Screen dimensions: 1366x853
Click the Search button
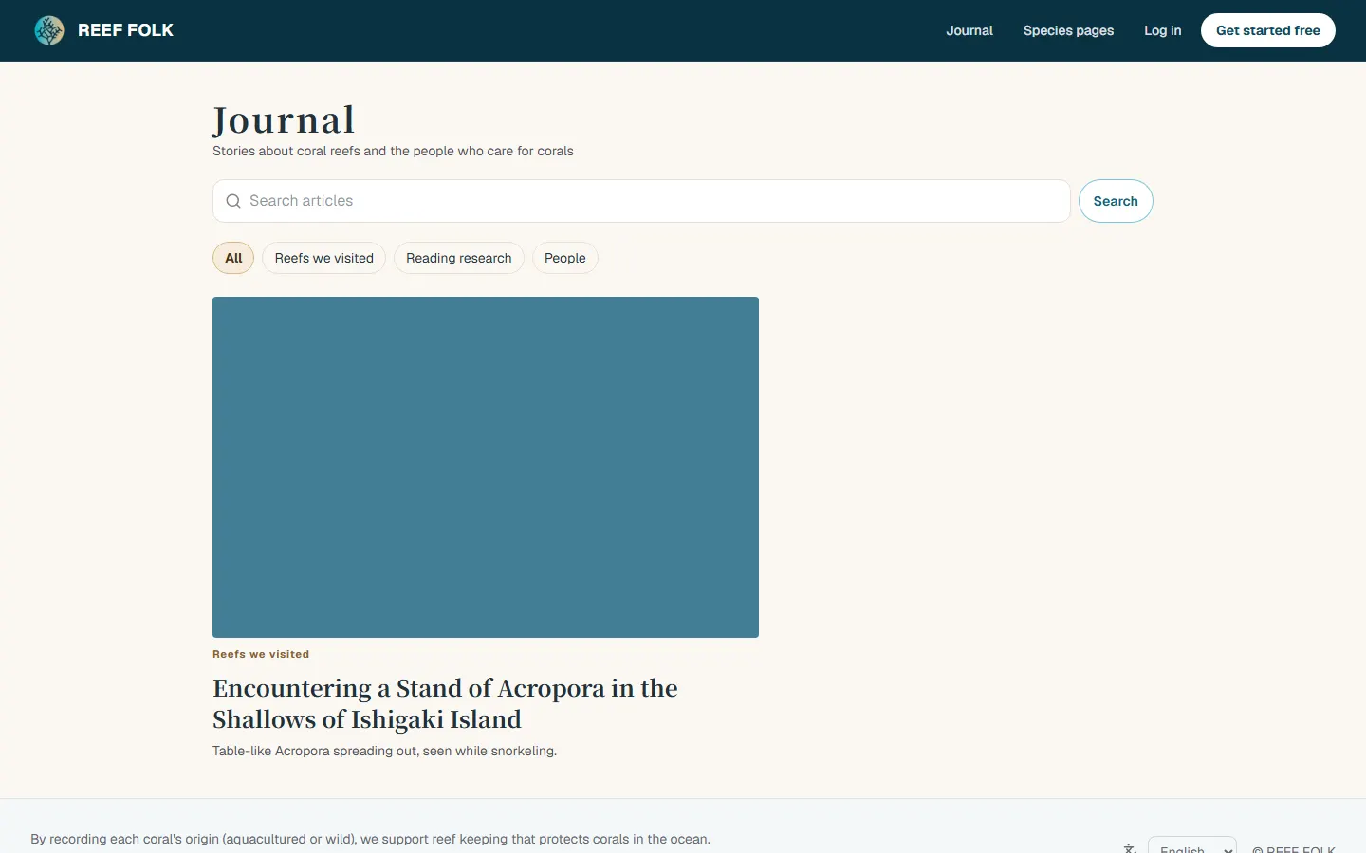pos(1116,201)
